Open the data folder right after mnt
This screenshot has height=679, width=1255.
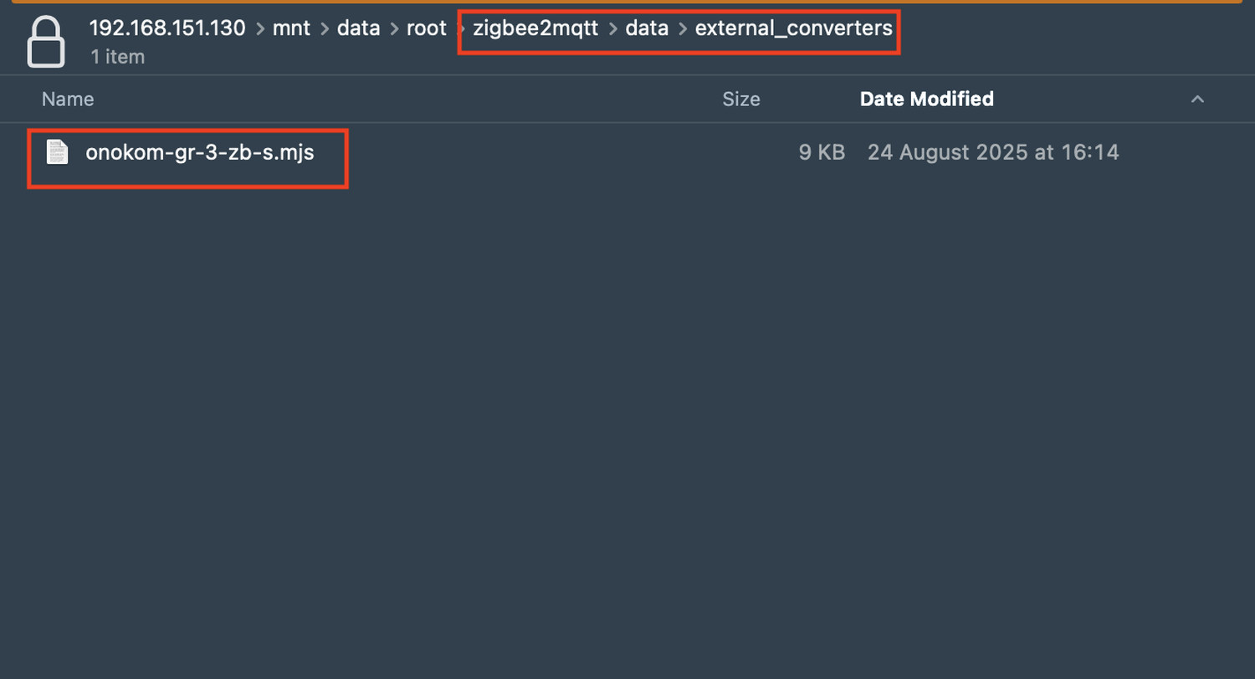click(x=358, y=28)
